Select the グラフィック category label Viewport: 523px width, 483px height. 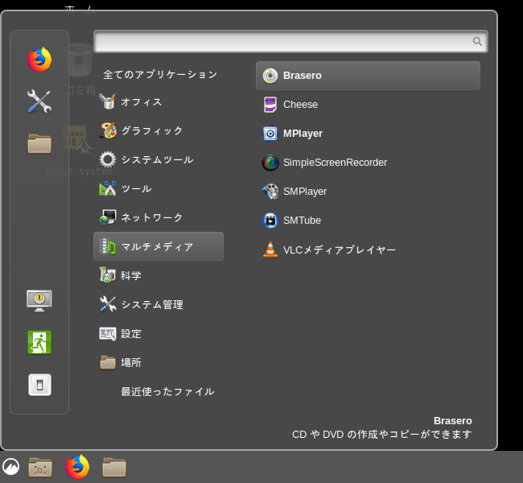coord(152,130)
